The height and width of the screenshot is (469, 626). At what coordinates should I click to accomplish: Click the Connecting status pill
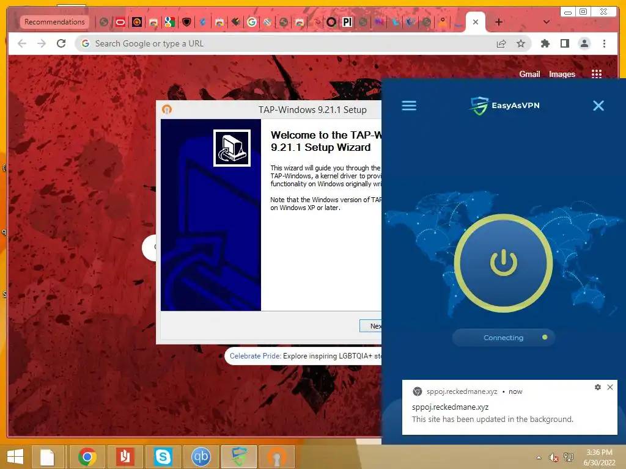tap(504, 338)
